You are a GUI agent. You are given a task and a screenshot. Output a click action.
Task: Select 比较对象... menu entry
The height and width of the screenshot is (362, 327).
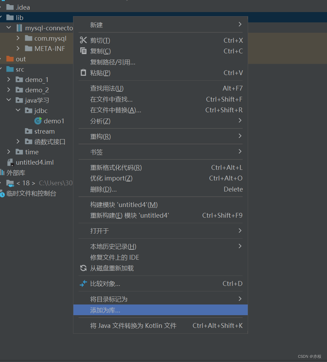pyautogui.click(x=161, y=283)
